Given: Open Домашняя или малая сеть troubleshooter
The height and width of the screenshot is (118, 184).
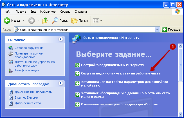Looking at the screenshot, I should click(x=33, y=92).
